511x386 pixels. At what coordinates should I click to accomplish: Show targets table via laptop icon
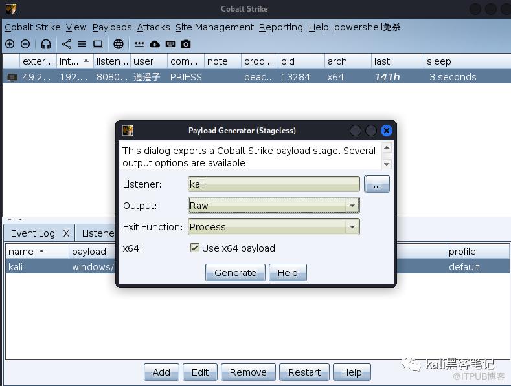tap(97, 44)
